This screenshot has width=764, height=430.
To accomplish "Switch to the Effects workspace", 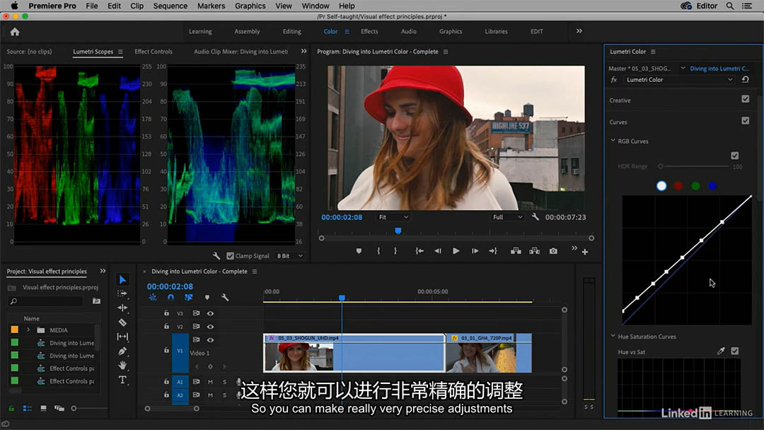I will (x=369, y=31).
